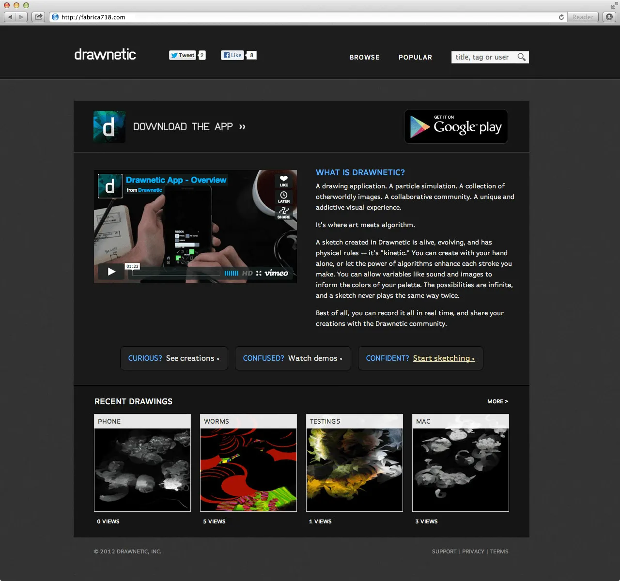Click CONFIDENT? Start sketching button
Screen dimensions: 620x581
[x=420, y=358]
